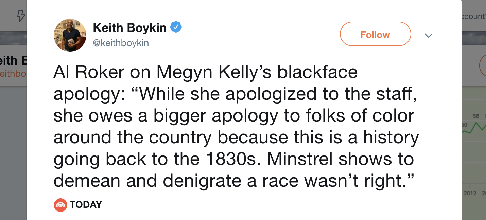Click the 58 data label on the chart
Viewport: 486px width, 220px height.
pos(476,116)
